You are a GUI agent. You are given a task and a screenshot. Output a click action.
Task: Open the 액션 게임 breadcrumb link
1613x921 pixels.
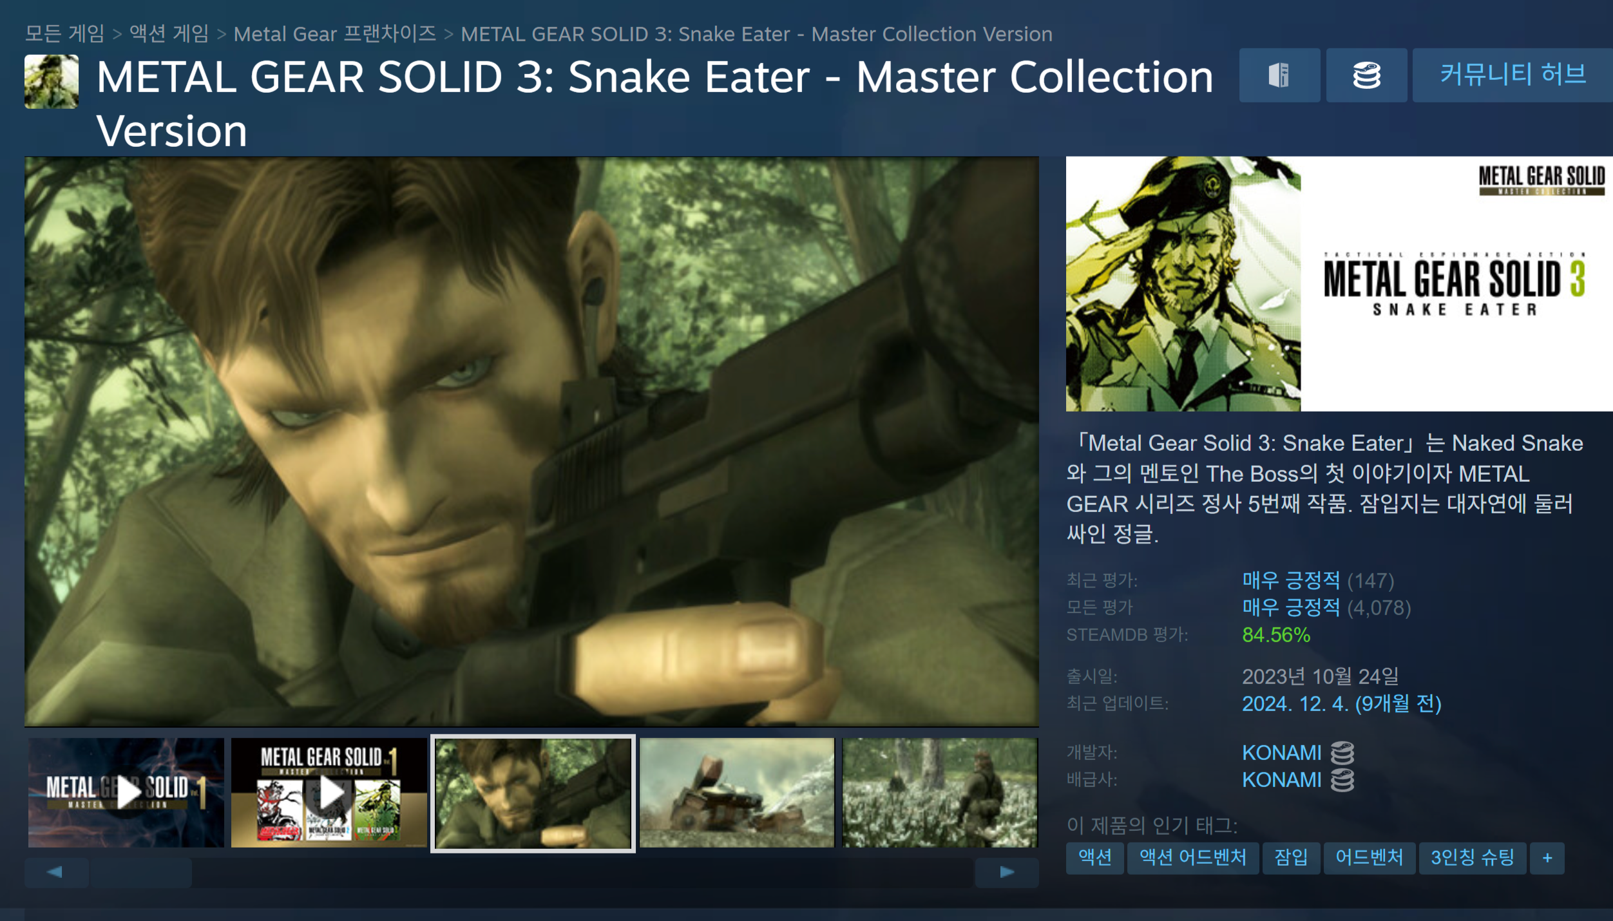(x=169, y=33)
